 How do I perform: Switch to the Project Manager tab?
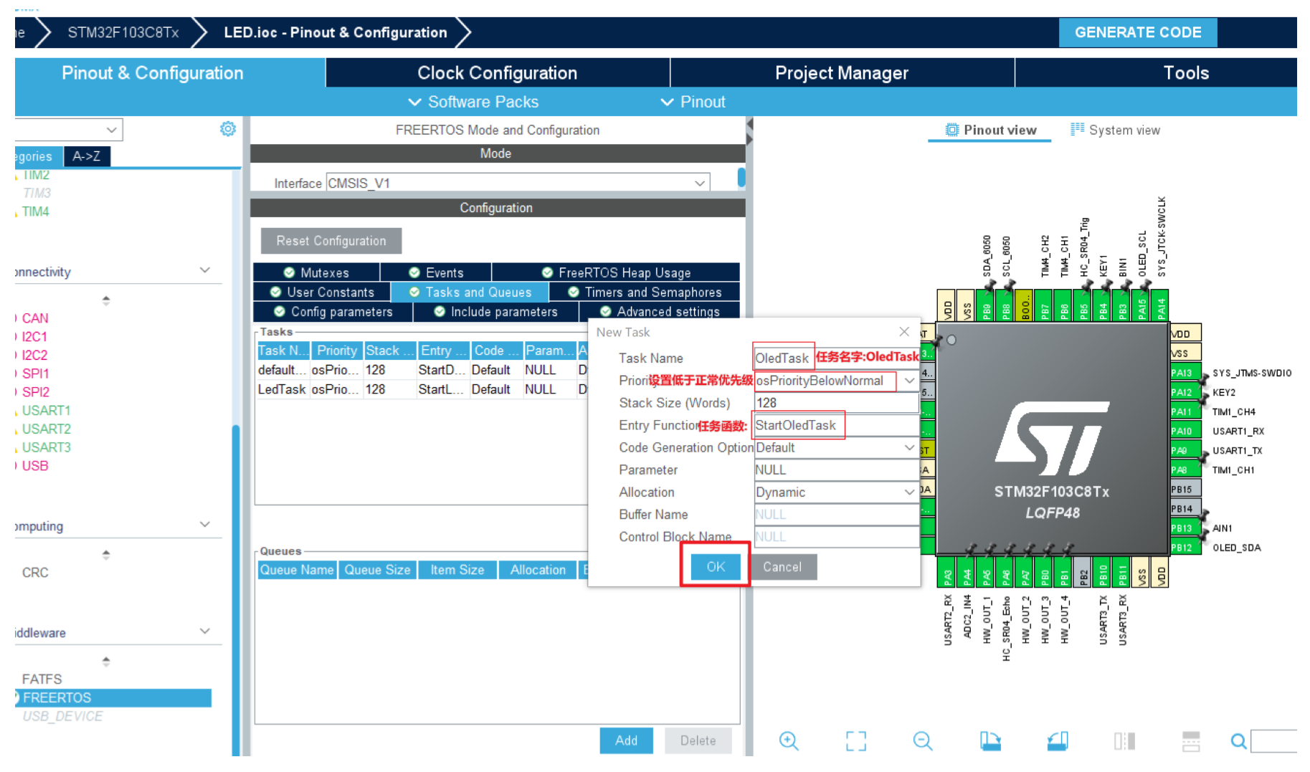tap(842, 73)
